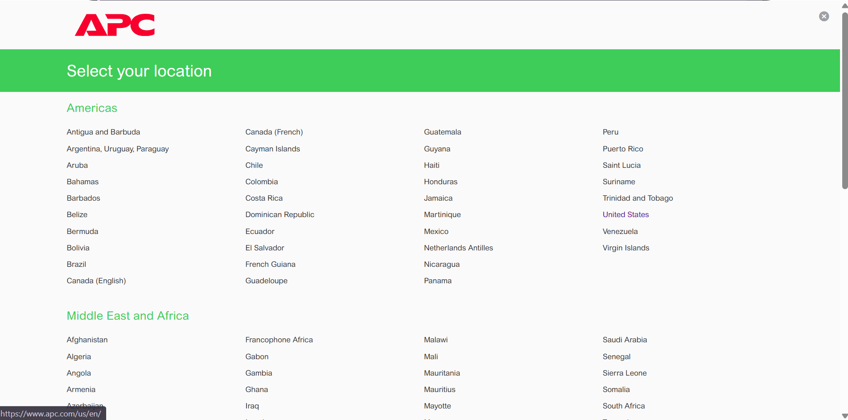Select Puerto Rico
848x420 pixels.
pyautogui.click(x=623, y=149)
